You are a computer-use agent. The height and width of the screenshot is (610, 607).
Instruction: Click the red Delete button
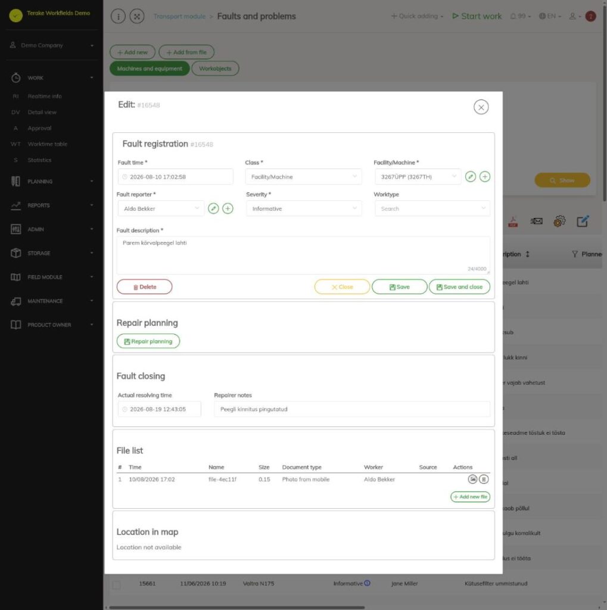144,287
